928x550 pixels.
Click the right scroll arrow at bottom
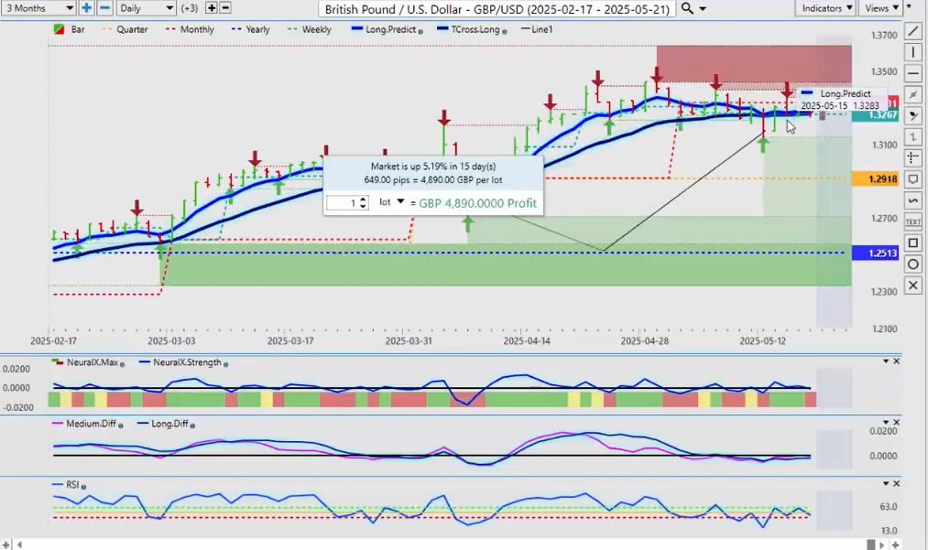coord(883,545)
